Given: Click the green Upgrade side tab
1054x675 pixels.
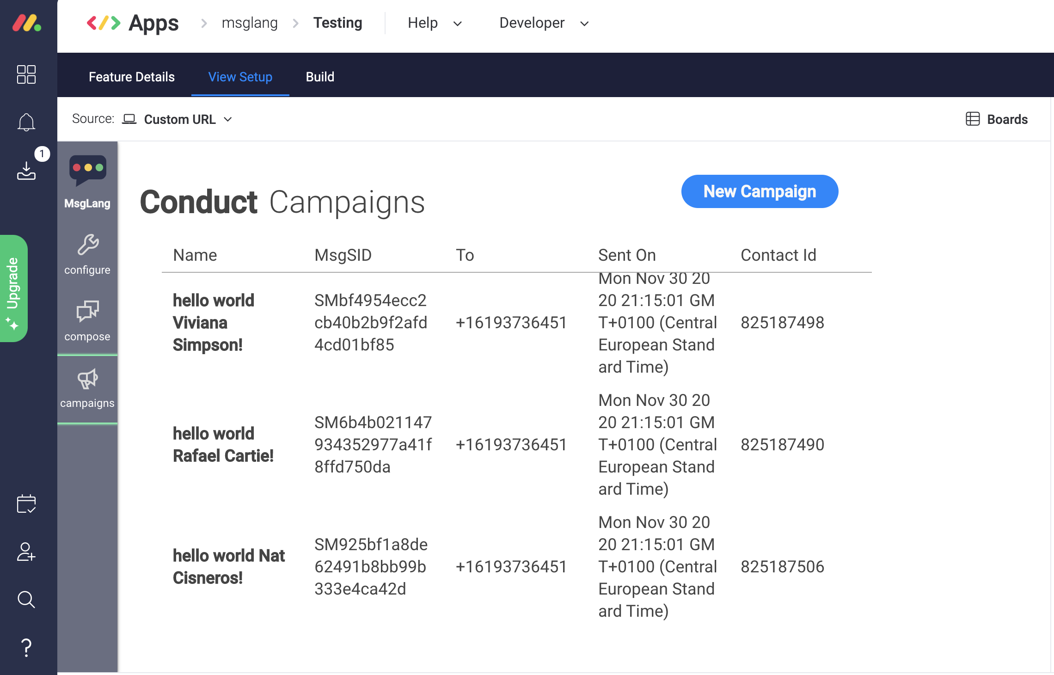Looking at the screenshot, I should [x=14, y=288].
